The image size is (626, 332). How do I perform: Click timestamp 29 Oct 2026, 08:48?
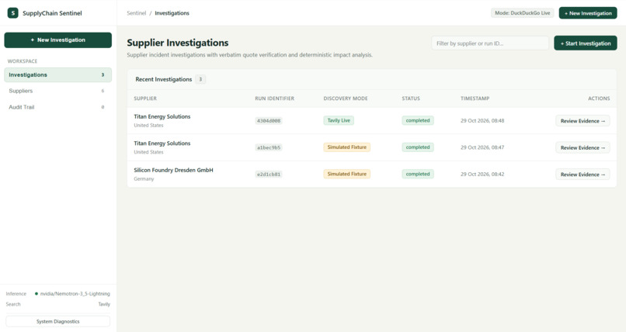point(482,121)
